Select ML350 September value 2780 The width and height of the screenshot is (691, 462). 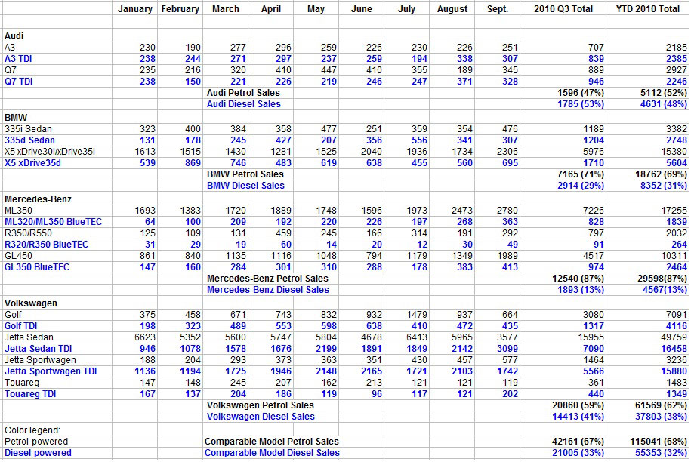pyautogui.click(x=507, y=211)
